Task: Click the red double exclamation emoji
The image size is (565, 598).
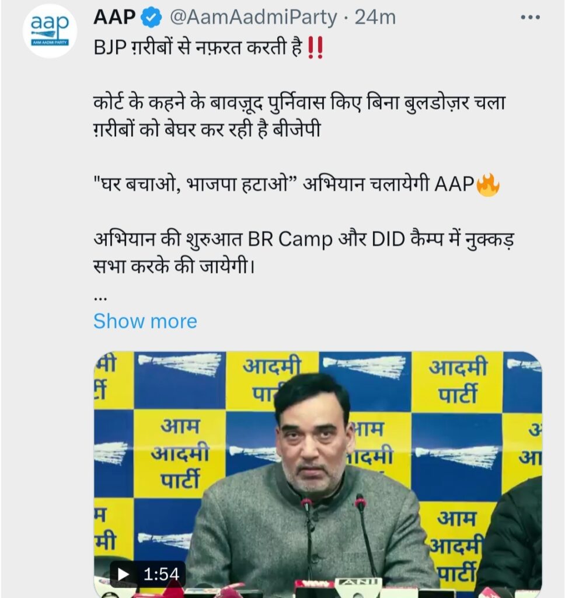Action: 315,48
